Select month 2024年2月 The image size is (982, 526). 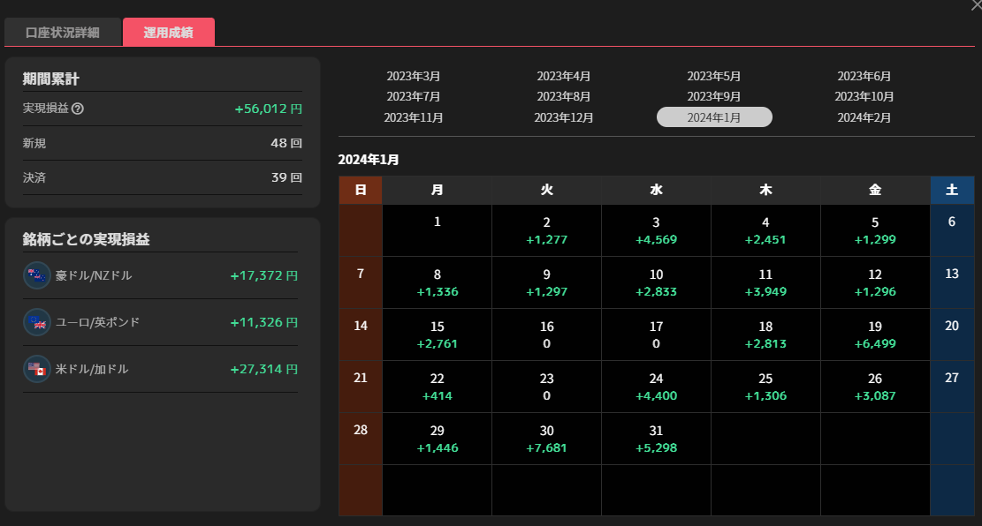point(864,117)
